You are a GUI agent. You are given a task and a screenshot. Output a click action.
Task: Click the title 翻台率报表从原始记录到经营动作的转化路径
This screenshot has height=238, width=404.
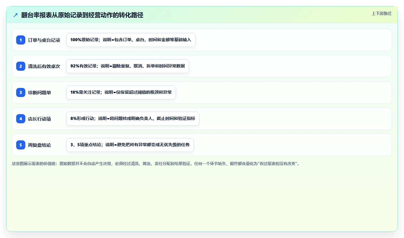click(82, 15)
